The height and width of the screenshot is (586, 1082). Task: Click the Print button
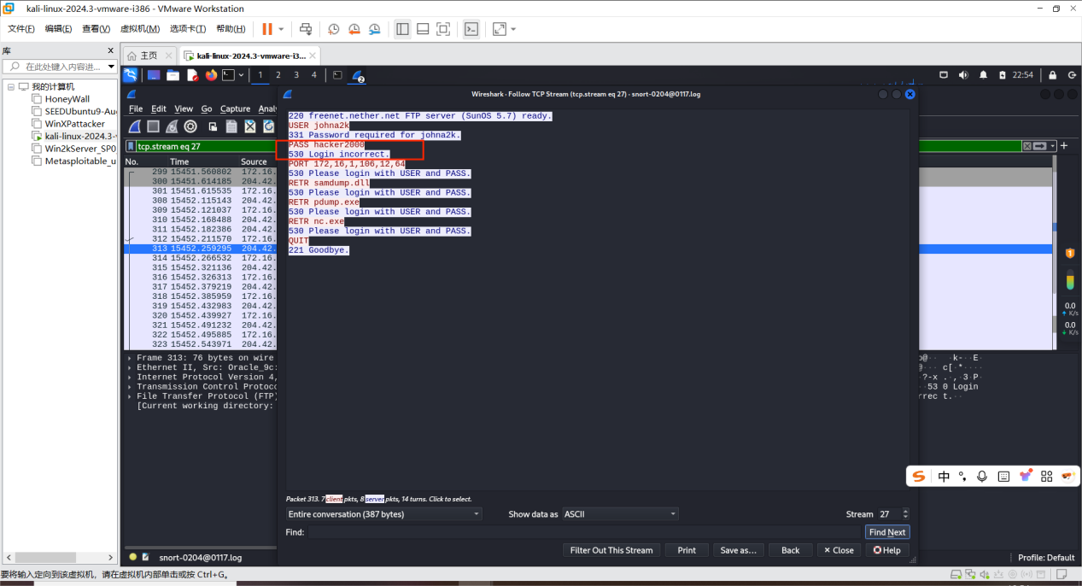point(687,550)
